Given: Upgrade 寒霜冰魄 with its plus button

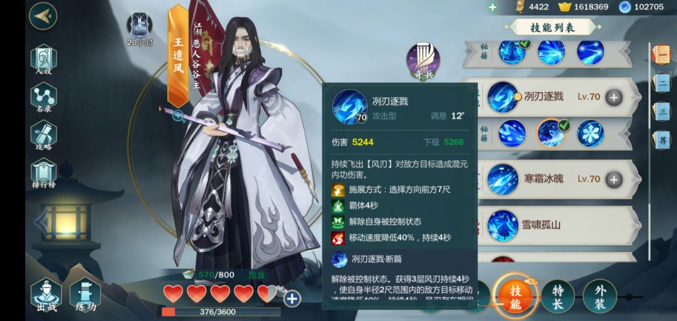Looking at the screenshot, I should [x=614, y=179].
